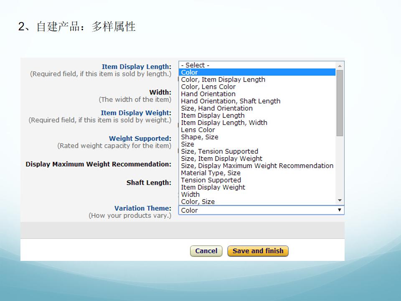Click the Cancel button

206,251
